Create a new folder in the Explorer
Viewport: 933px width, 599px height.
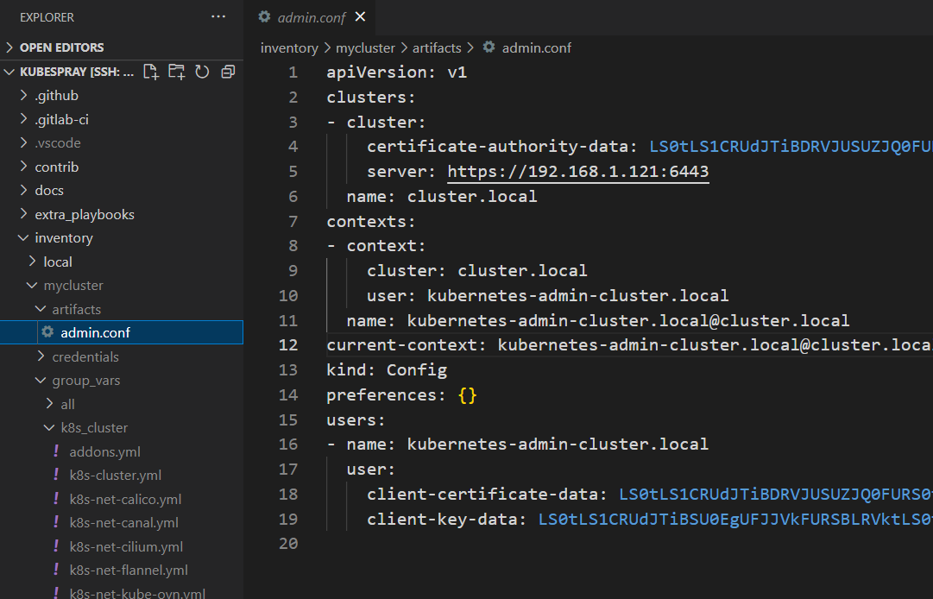[x=176, y=72]
